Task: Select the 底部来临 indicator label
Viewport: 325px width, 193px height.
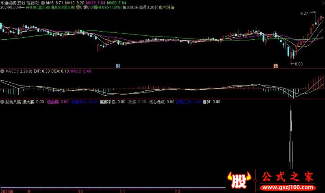Action: (x=112, y=102)
